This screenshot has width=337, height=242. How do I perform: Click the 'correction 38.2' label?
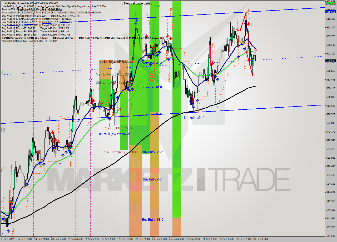click(152, 63)
